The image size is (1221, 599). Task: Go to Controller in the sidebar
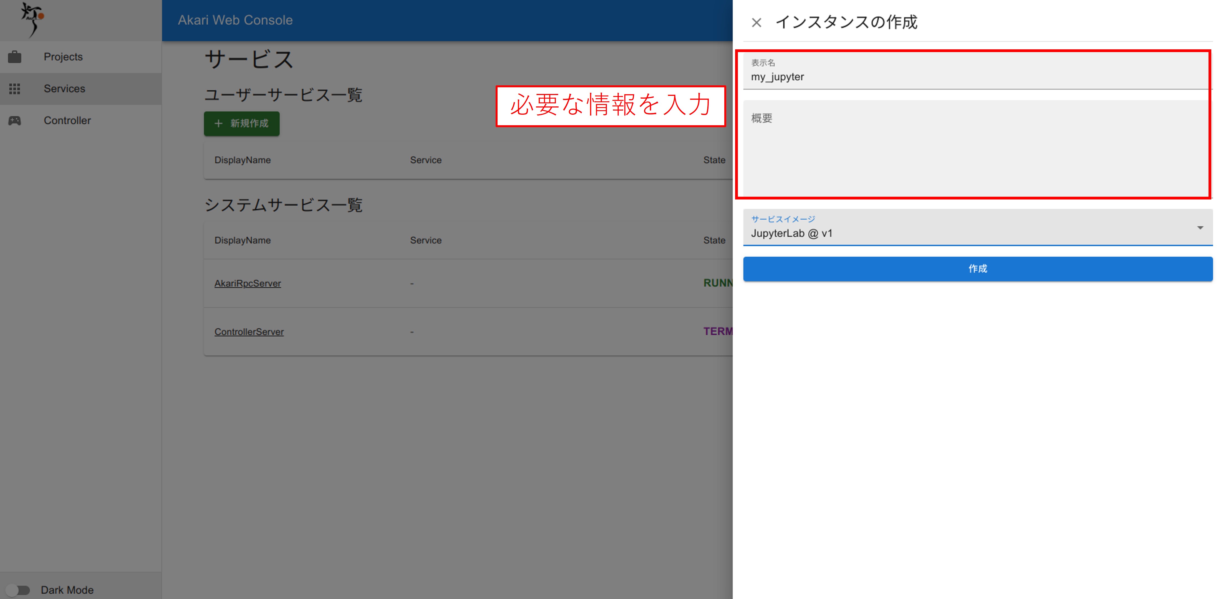click(x=67, y=121)
